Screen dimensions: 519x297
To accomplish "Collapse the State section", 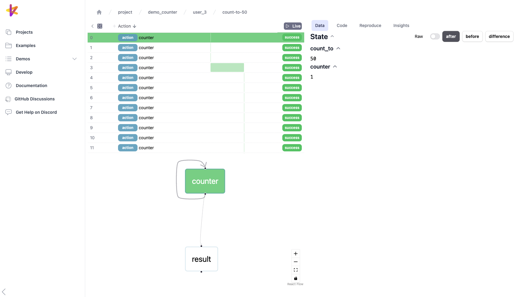I will (332, 36).
